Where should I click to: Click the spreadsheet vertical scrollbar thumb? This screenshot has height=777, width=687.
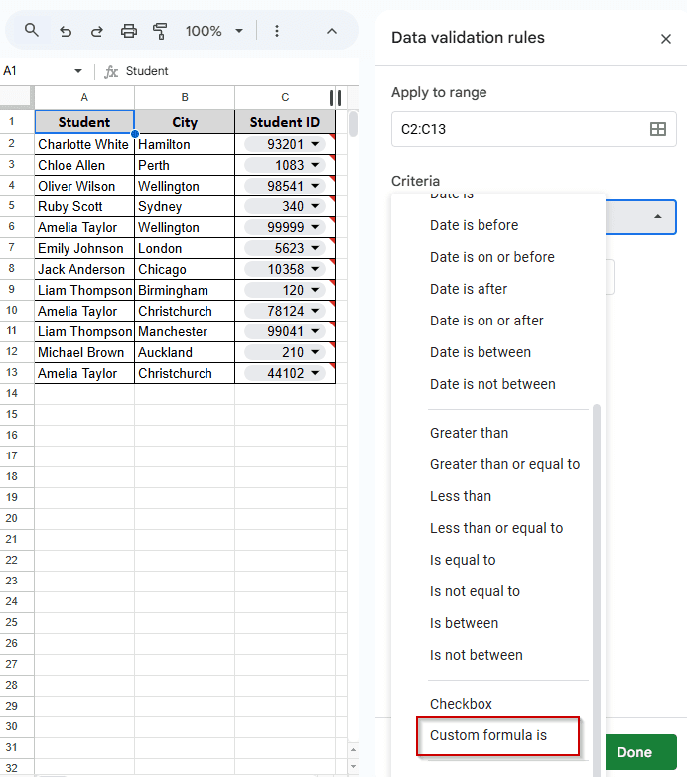coord(353,124)
